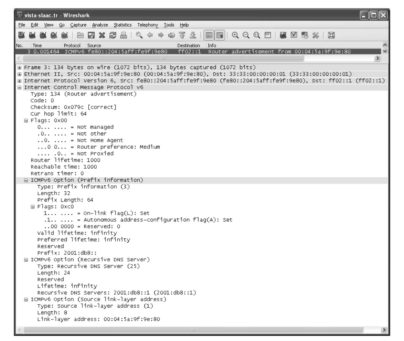Open the View menu
The width and height of the screenshot is (404, 341).
pos(49,25)
